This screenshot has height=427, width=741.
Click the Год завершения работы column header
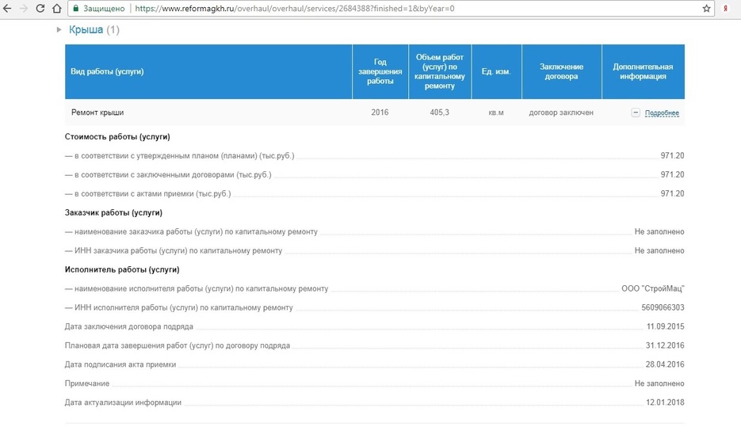coord(380,71)
